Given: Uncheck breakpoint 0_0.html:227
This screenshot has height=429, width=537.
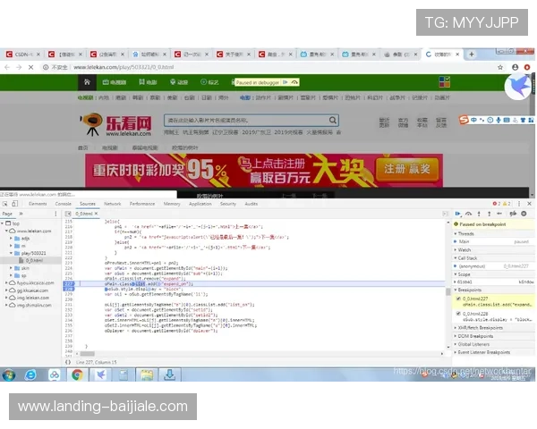Looking at the screenshot, I should 458,299.
